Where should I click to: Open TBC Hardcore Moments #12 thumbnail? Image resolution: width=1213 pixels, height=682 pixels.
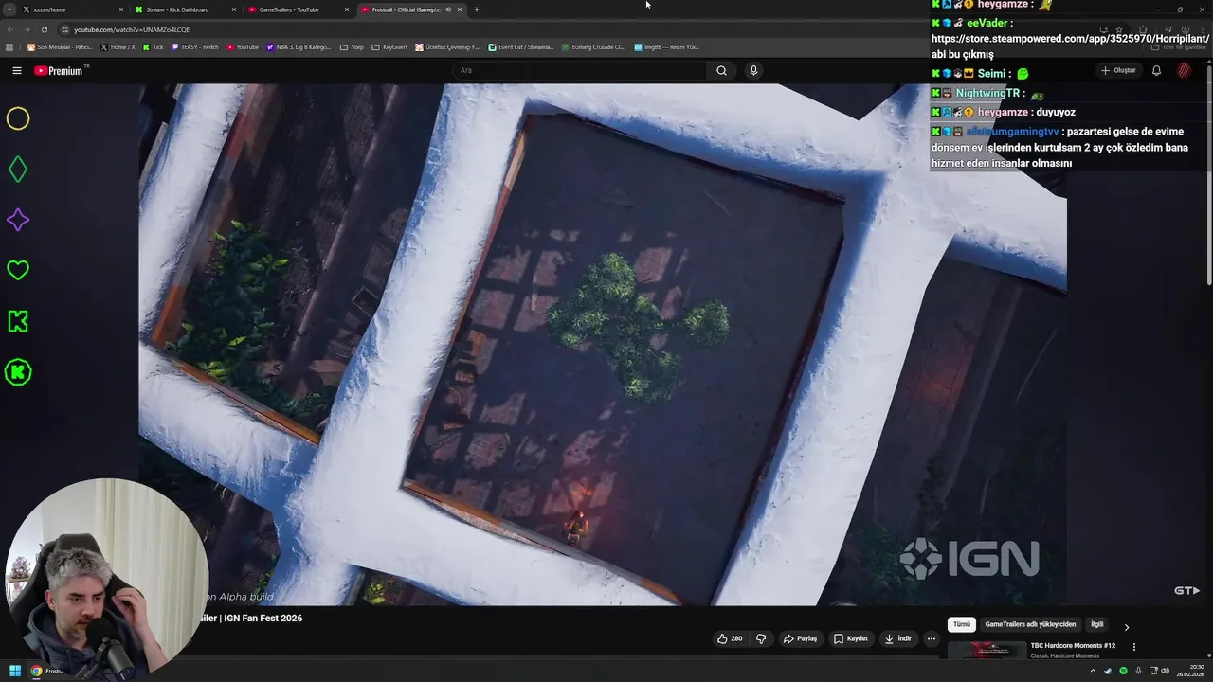pos(987,650)
